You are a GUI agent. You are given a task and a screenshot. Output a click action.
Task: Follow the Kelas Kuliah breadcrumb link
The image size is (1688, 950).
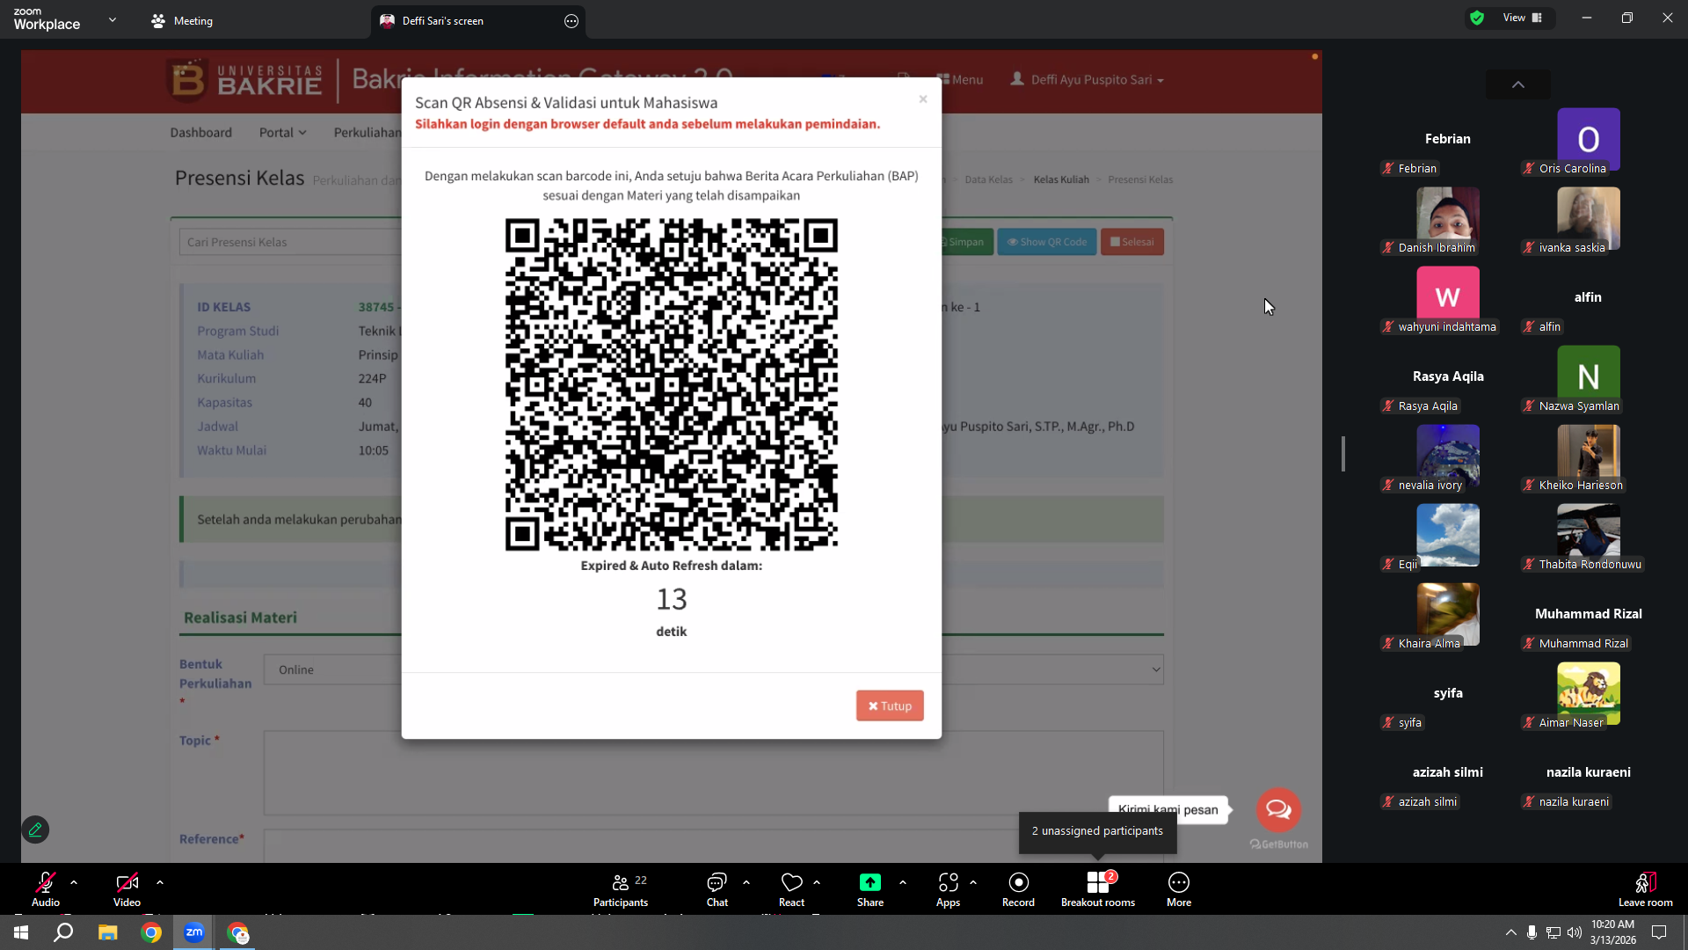point(1061,179)
